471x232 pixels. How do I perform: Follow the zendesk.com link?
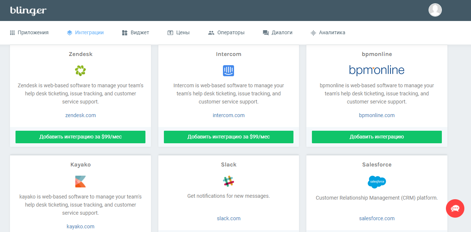pos(80,115)
